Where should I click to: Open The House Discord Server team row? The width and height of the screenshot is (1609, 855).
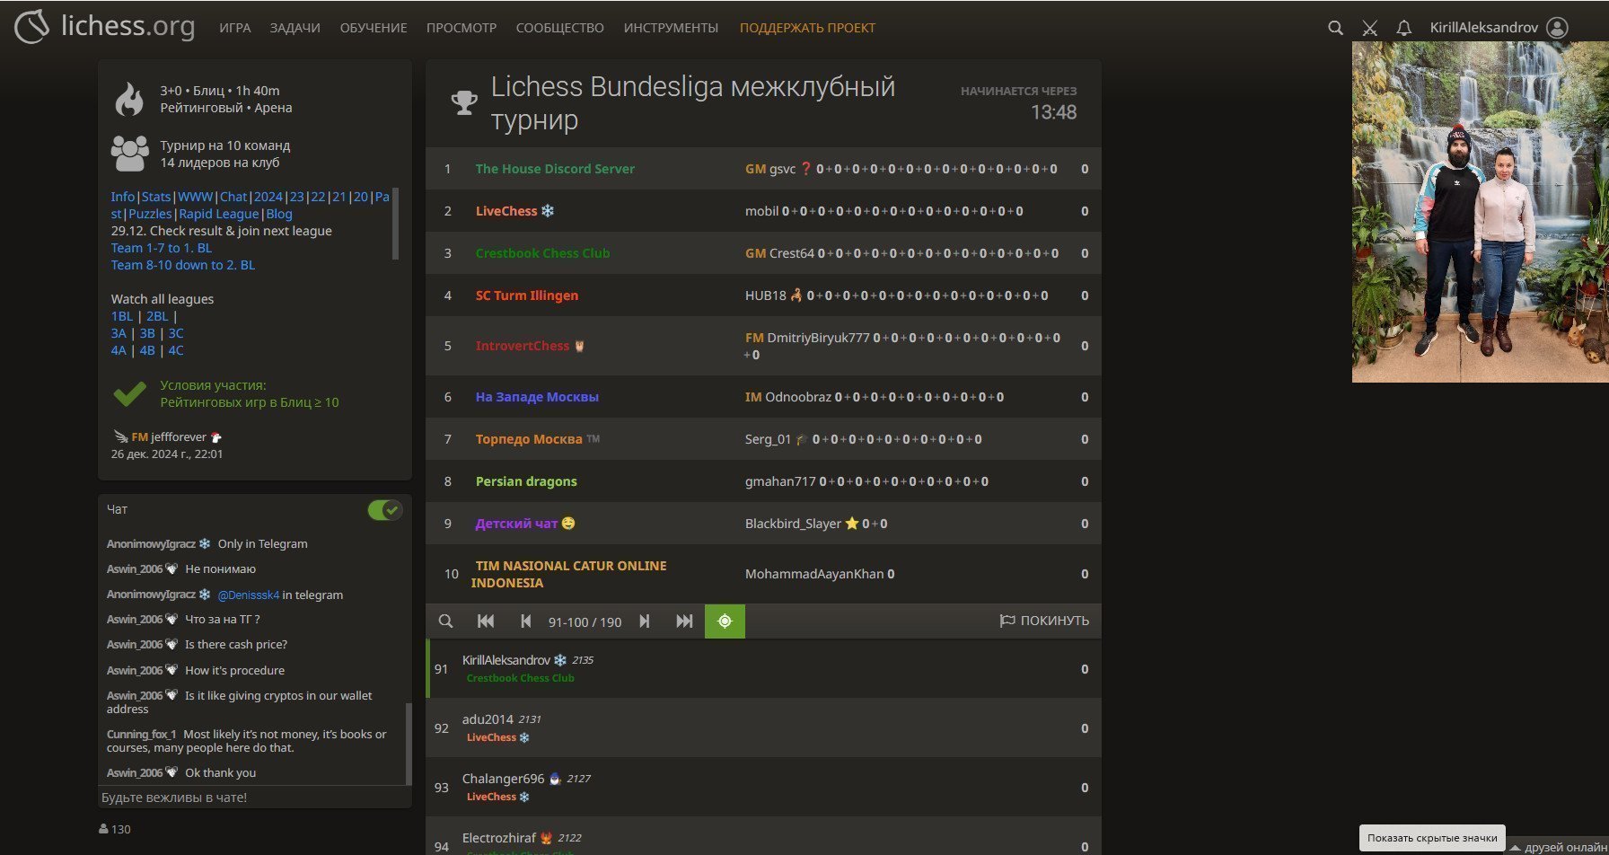(x=763, y=169)
